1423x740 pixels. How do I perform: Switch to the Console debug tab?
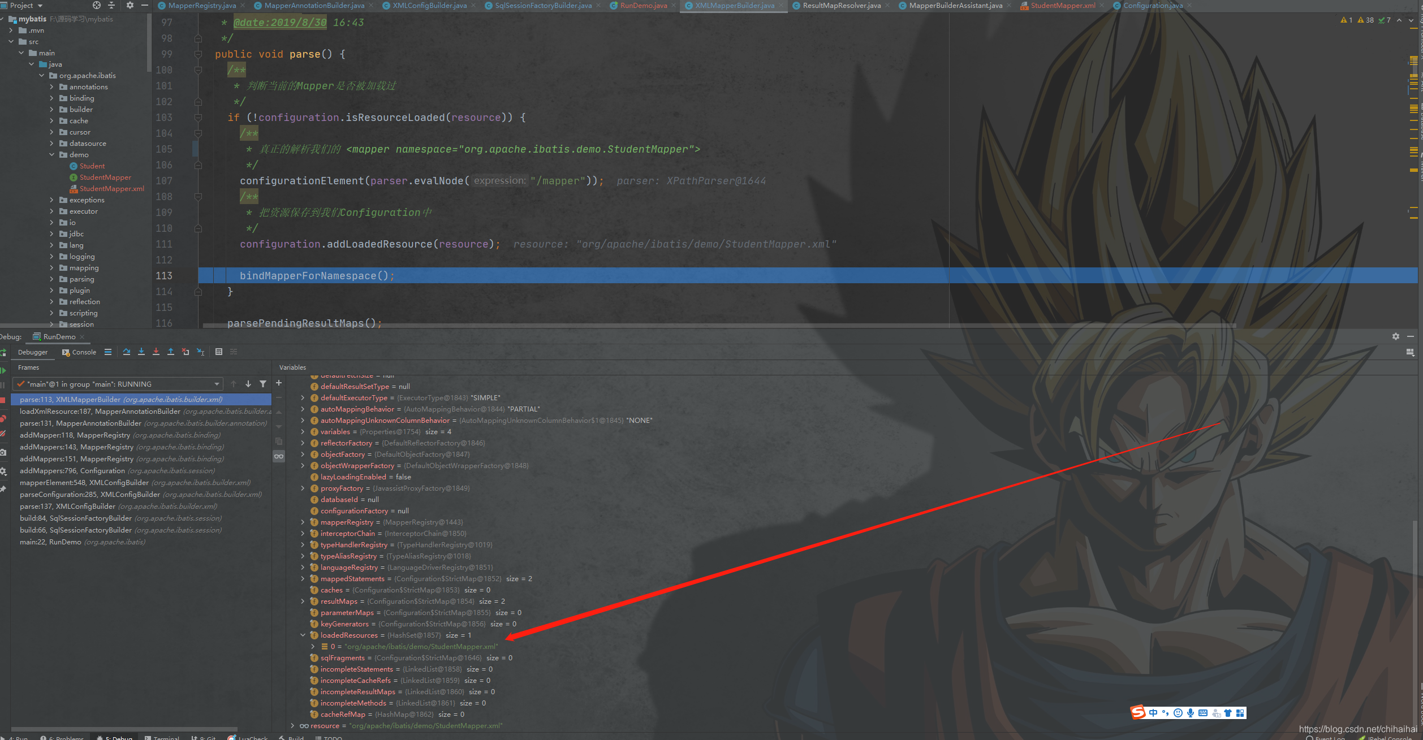tap(79, 352)
